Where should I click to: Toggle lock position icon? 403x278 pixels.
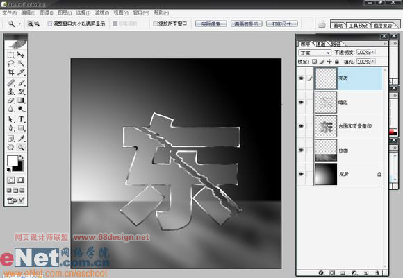[x=329, y=62]
